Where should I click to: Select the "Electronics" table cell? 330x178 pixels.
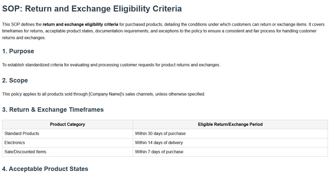click(x=15, y=143)
